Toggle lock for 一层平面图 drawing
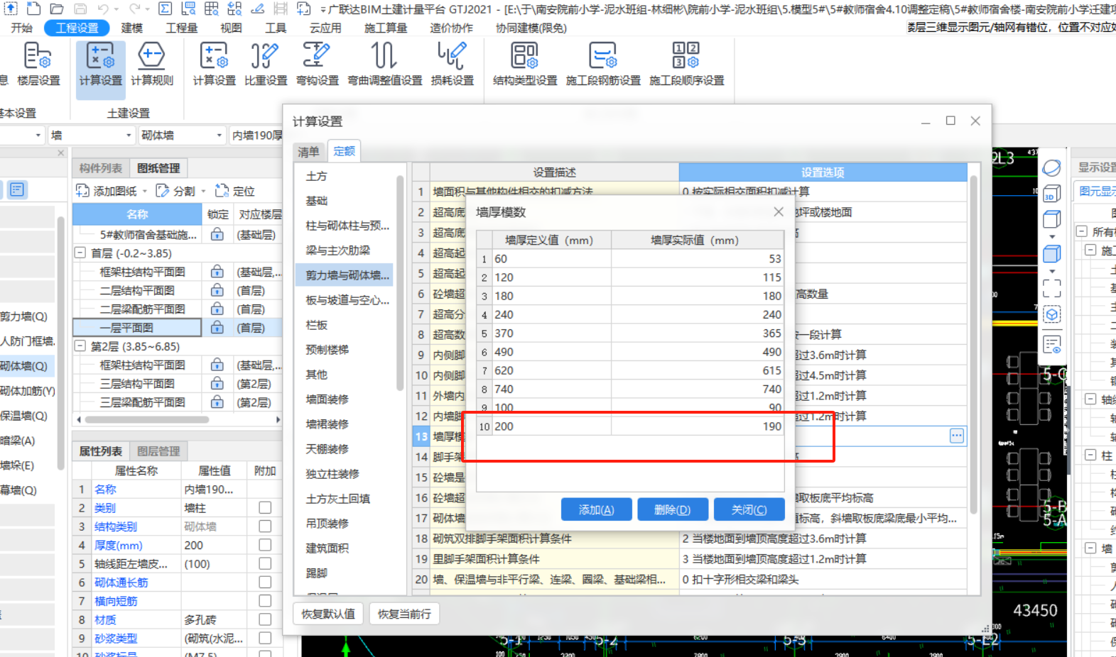1116x657 pixels. [x=217, y=328]
